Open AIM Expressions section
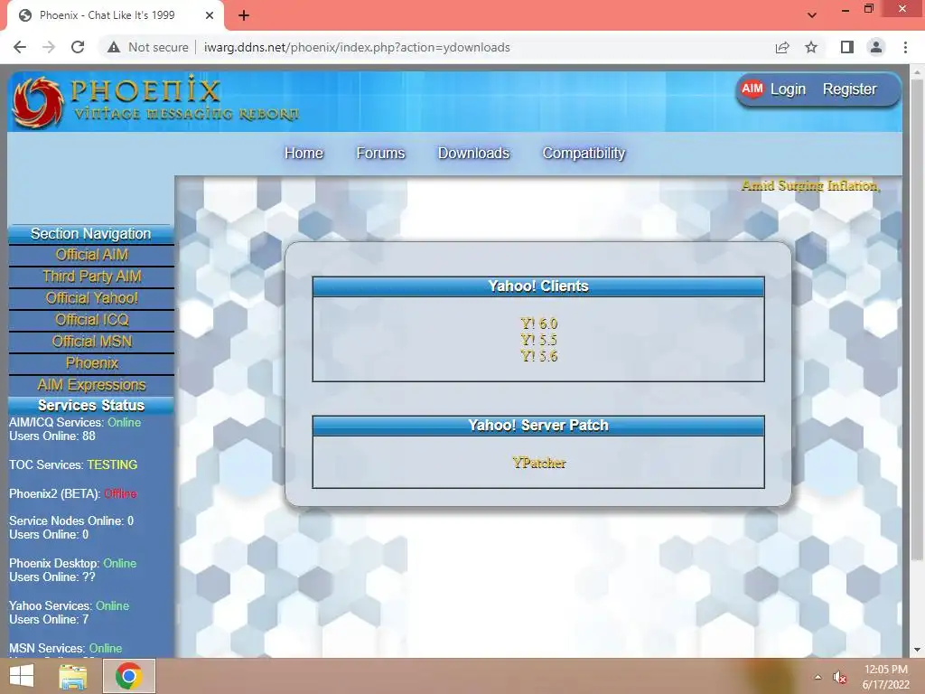 click(91, 385)
